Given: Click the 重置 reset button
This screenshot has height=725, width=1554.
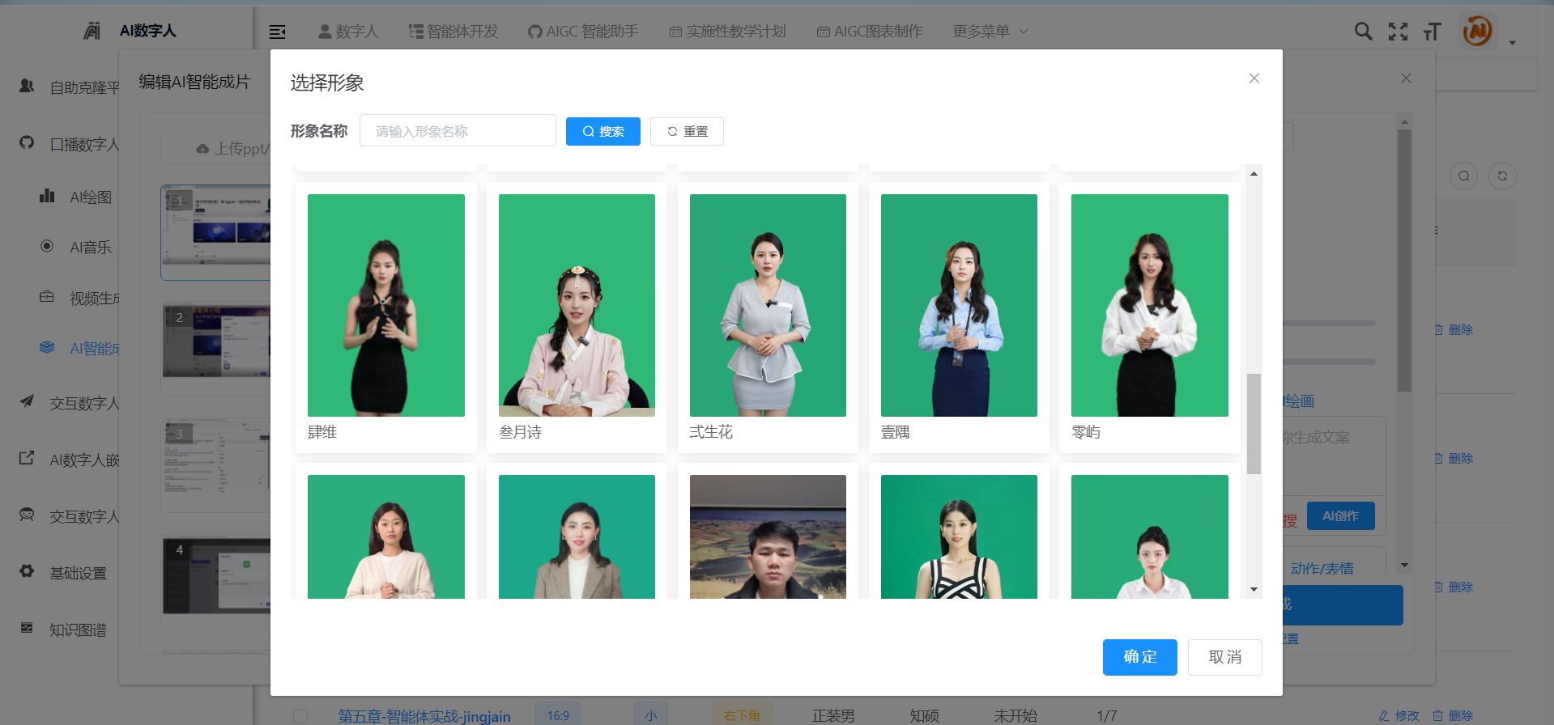Looking at the screenshot, I should click(687, 131).
